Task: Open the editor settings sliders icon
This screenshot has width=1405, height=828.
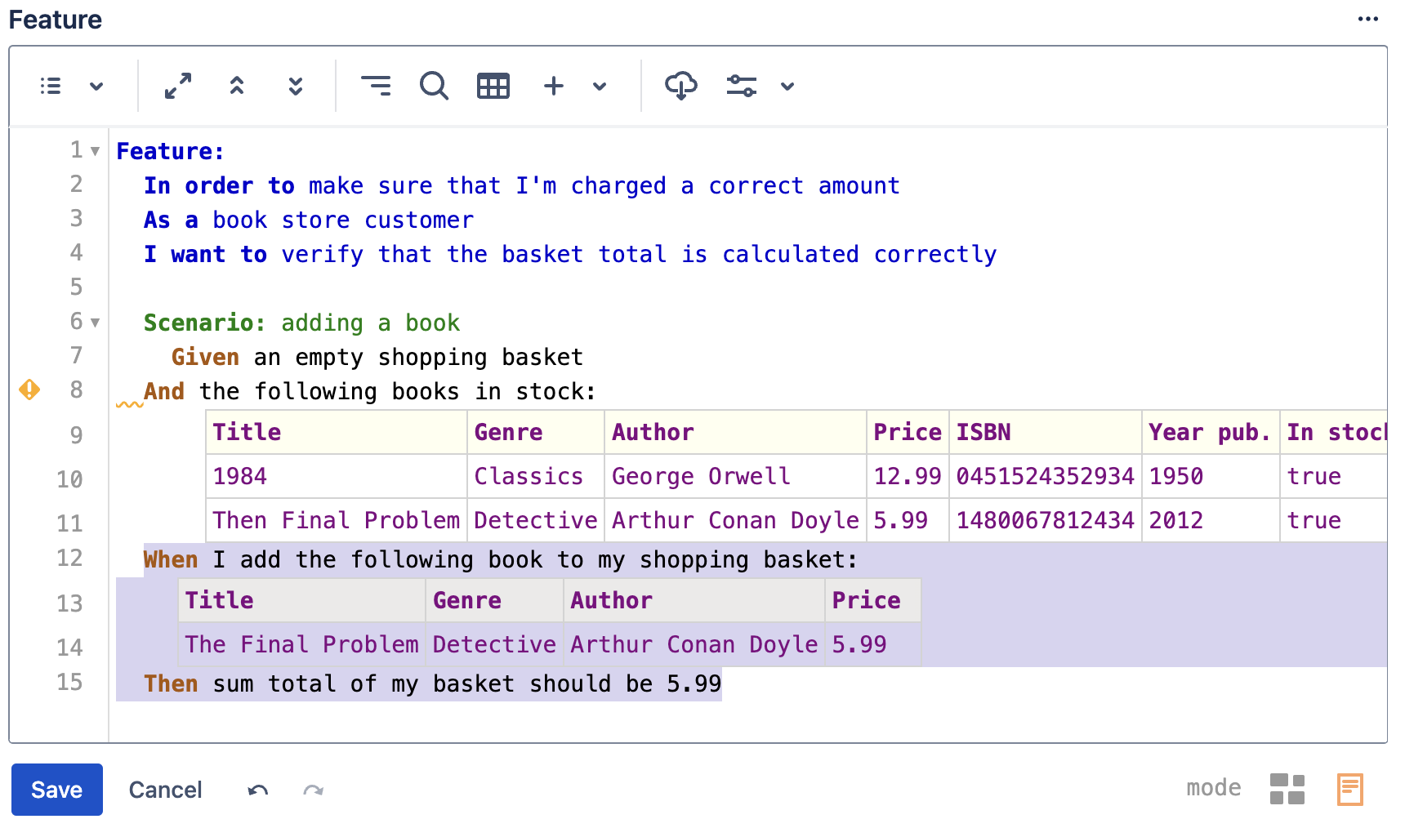Action: point(742,86)
